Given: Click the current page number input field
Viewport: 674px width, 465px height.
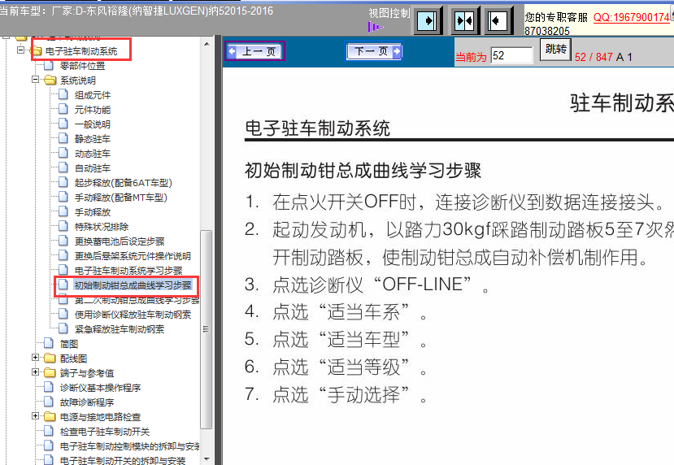Looking at the screenshot, I should 511,55.
